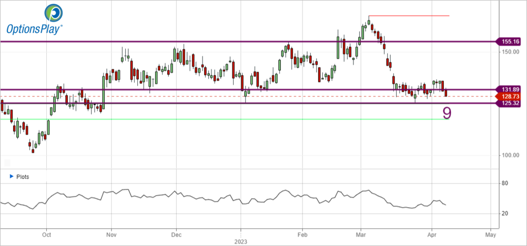Click the Plots label text
The width and height of the screenshot is (527, 246).
(x=23, y=177)
